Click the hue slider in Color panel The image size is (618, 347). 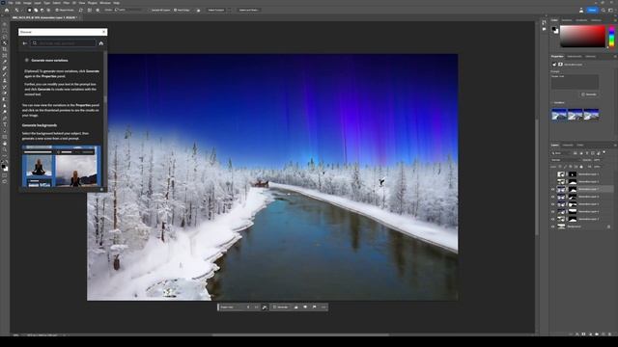point(611,37)
